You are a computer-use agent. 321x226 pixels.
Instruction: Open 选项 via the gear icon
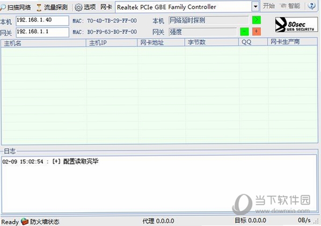(78, 7)
